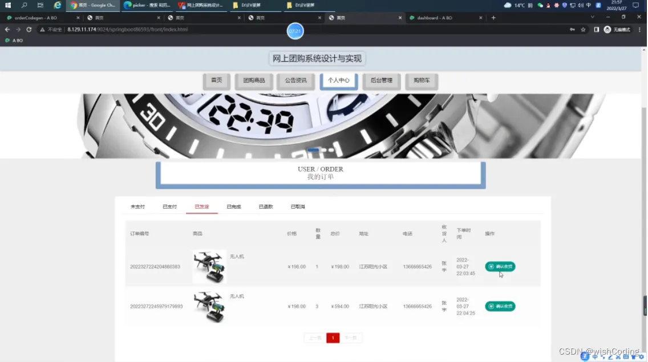Open the tab search chevron
The image size is (648, 362).
(x=593, y=17)
